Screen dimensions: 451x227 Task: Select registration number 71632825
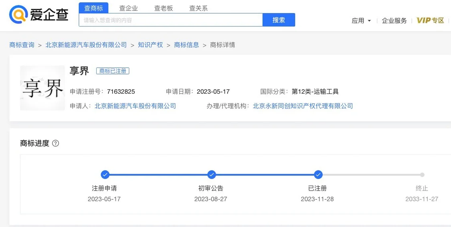[x=121, y=92]
